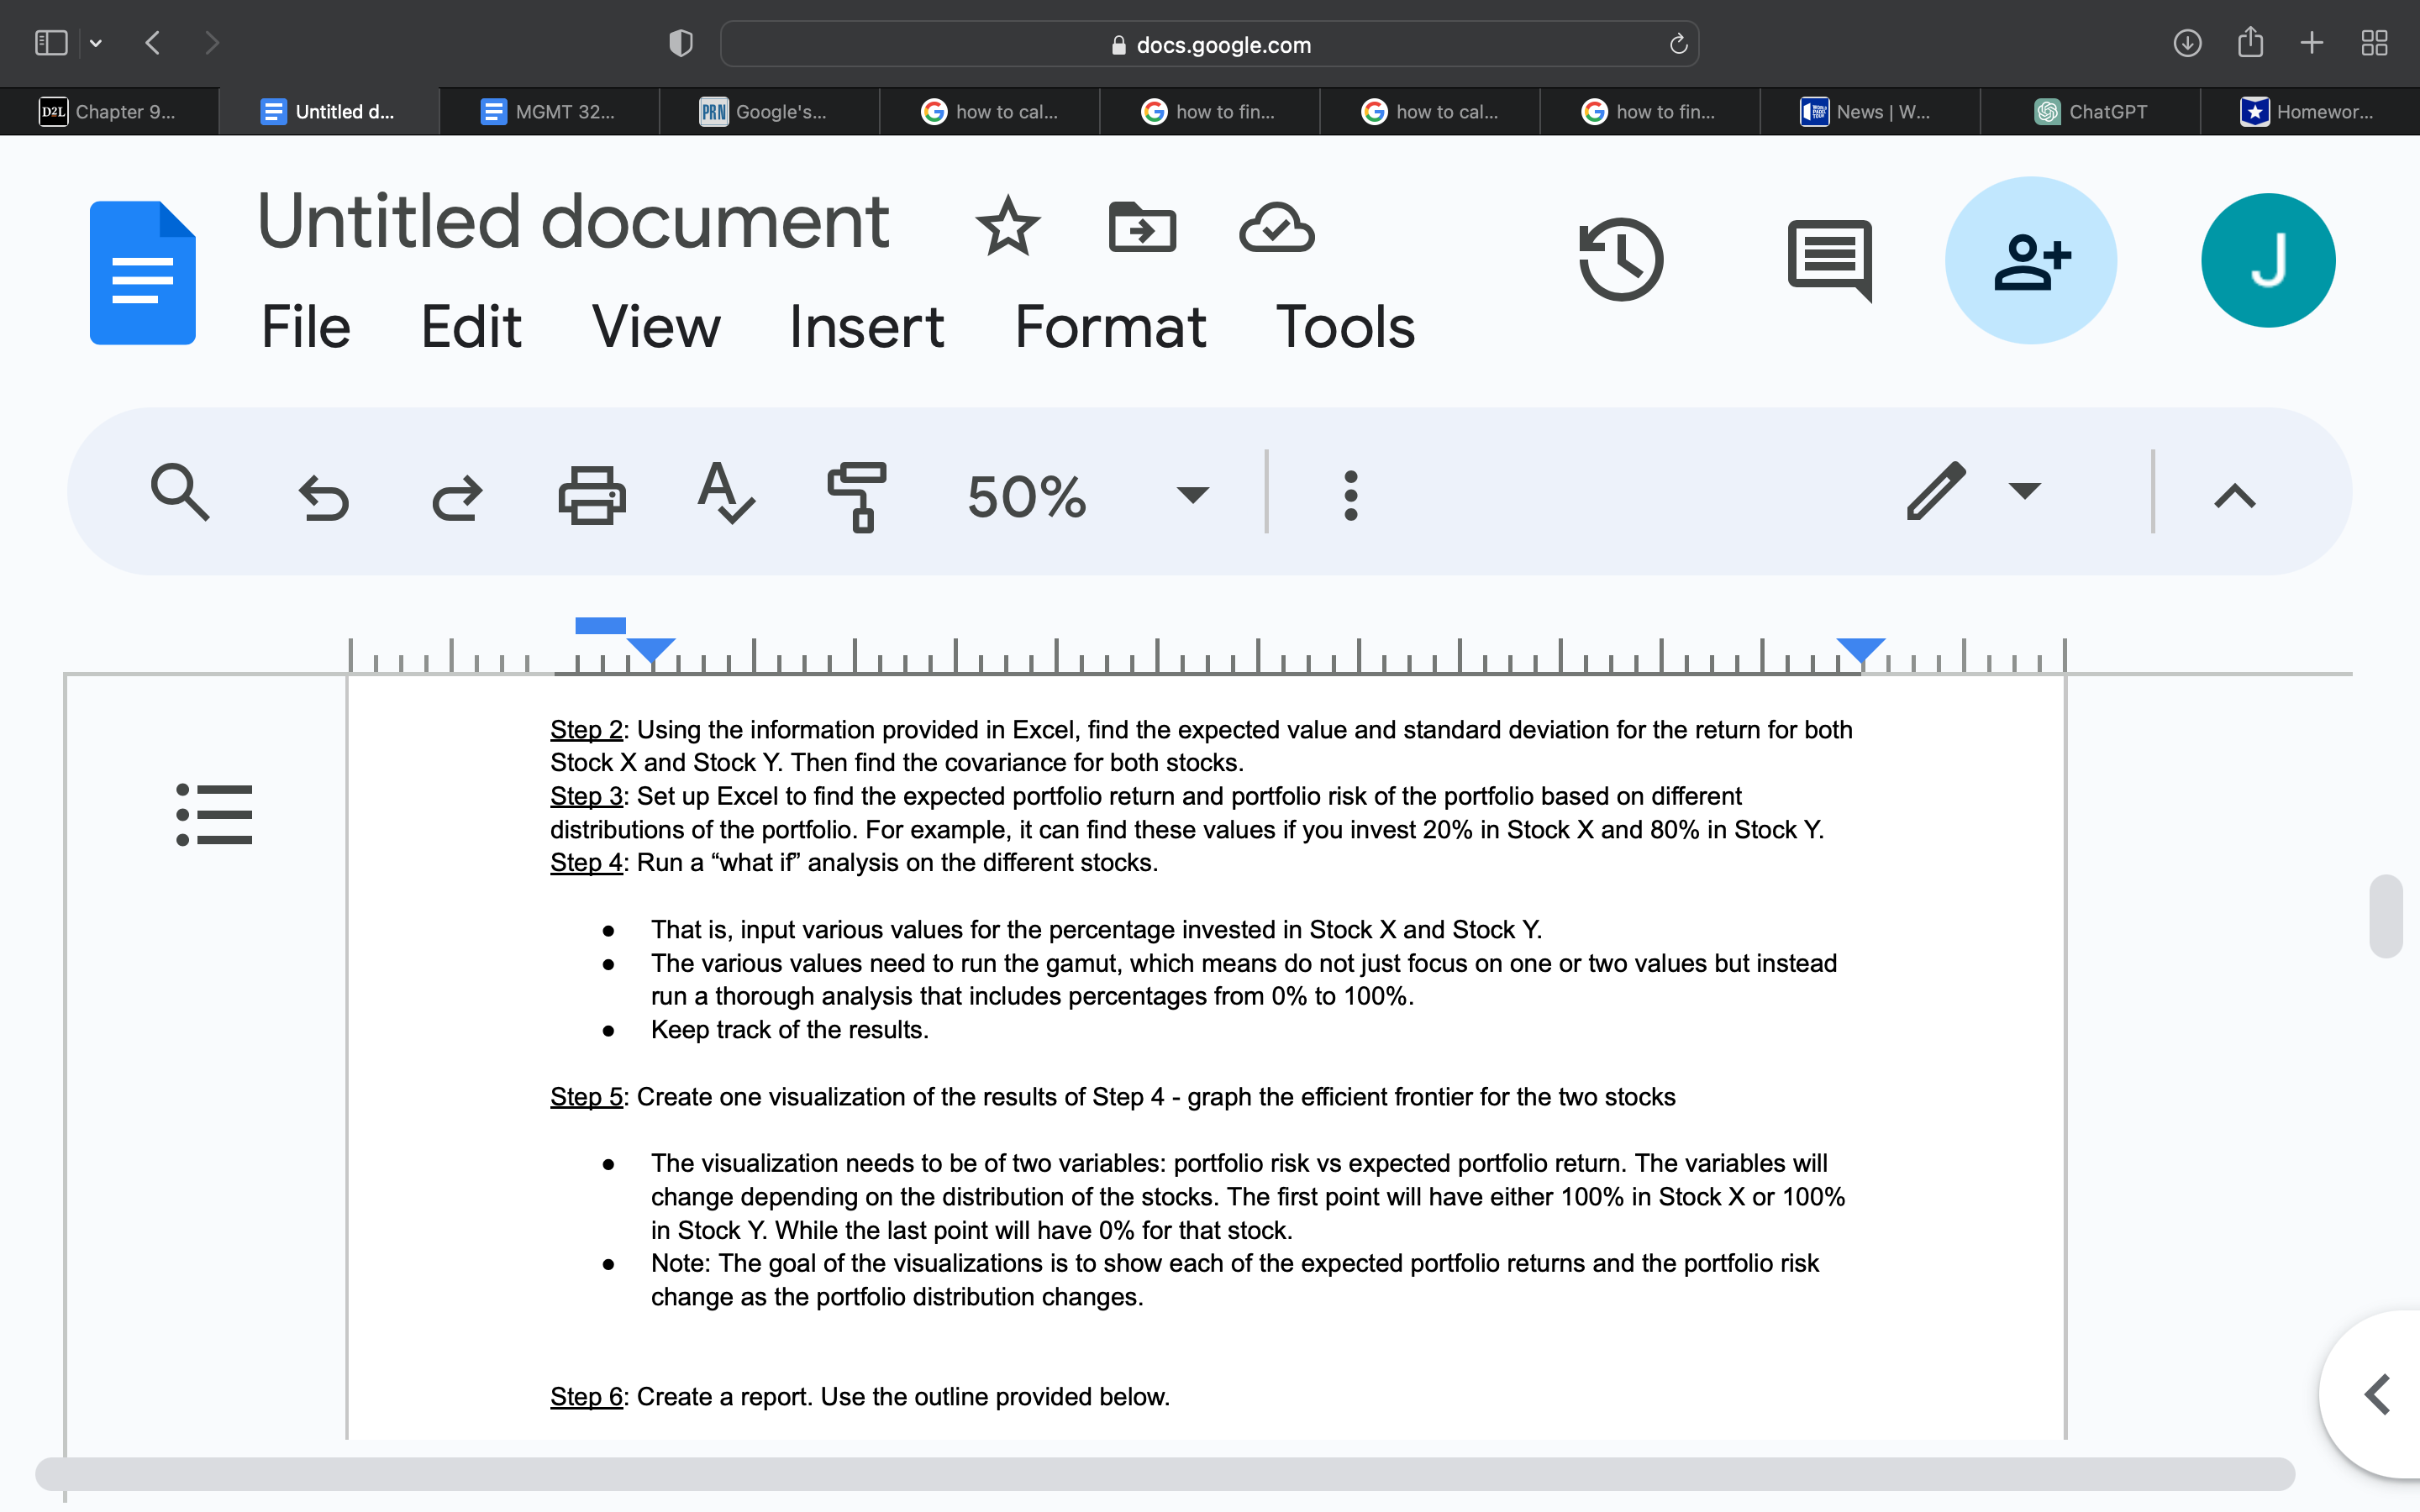2420x1512 pixels.
Task: Click the first-line indent ruler marker
Action: pos(600,626)
